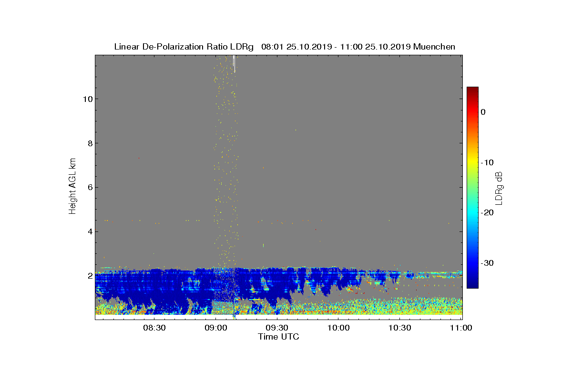
Task: Click the 10:30 time tick label
Action: [400, 328]
